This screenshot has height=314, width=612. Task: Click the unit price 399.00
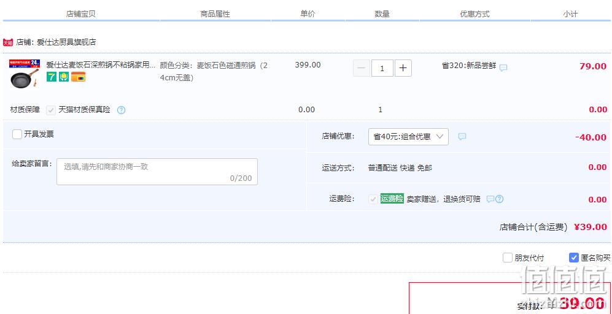coord(308,65)
